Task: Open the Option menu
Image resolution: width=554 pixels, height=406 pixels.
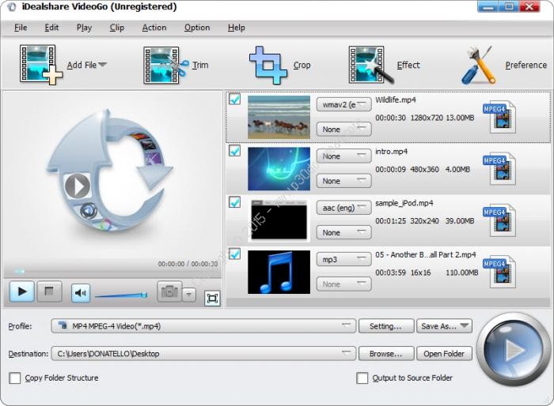Action: click(x=197, y=28)
